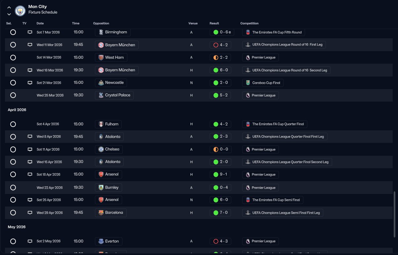
Task: Open the 6 - 0 Bayern München result
Action: click(220, 70)
